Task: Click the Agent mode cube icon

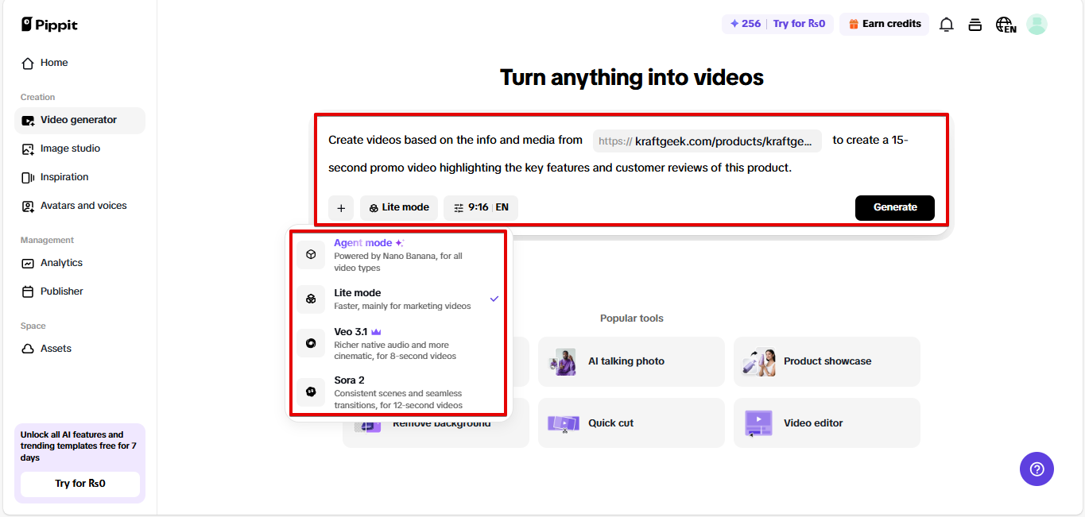Action: point(311,255)
